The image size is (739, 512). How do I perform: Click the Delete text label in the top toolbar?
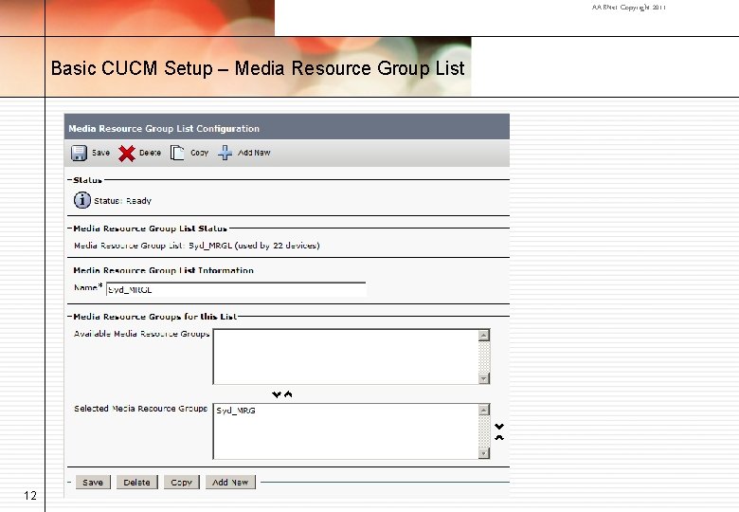pyautogui.click(x=150, y=153)
